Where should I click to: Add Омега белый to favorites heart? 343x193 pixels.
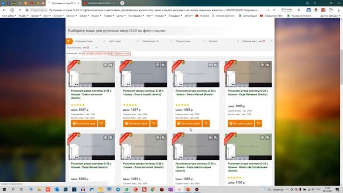[x=206, y=123]
